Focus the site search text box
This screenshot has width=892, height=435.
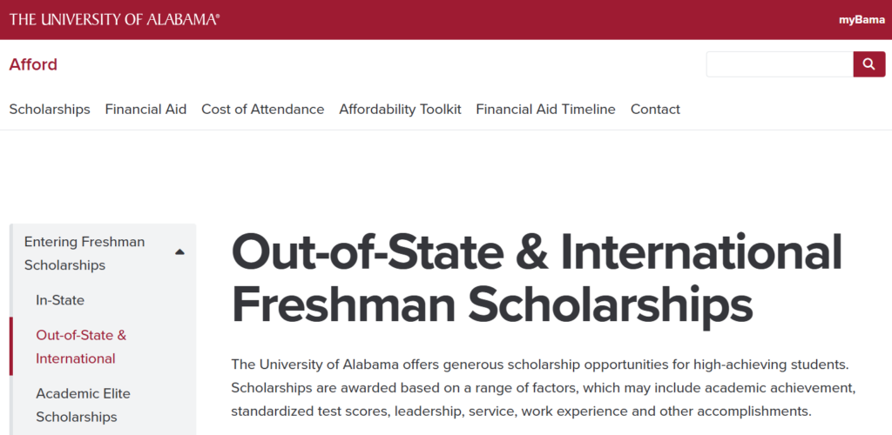coord(780,64)
